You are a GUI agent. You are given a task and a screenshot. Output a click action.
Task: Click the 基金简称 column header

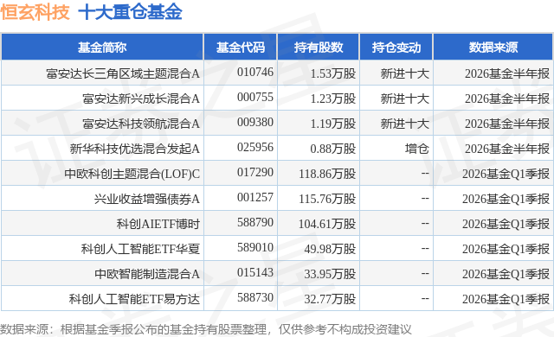pyautogui.click(x=102, y=48)
